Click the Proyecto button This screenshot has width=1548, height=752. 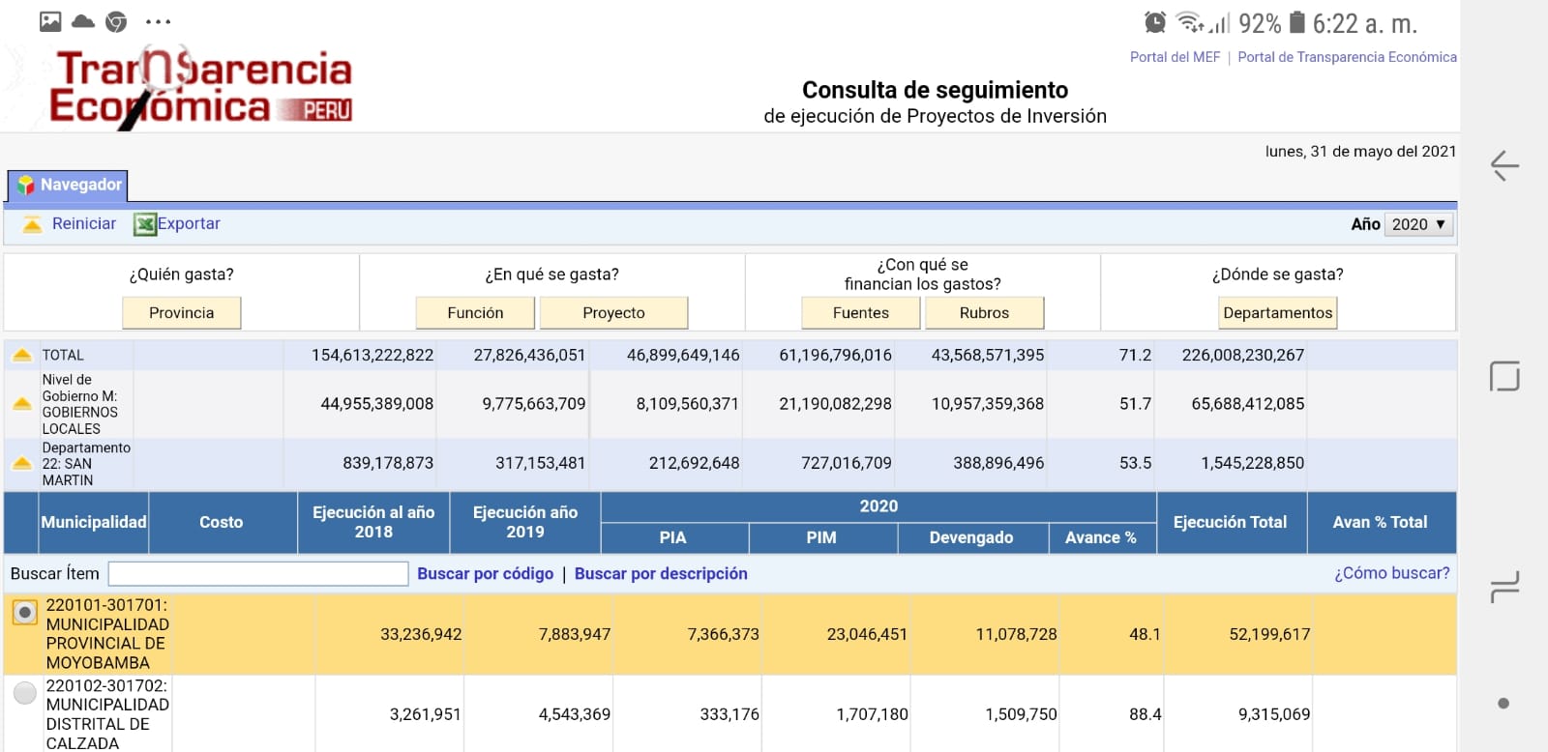click(x=613, y=313)
